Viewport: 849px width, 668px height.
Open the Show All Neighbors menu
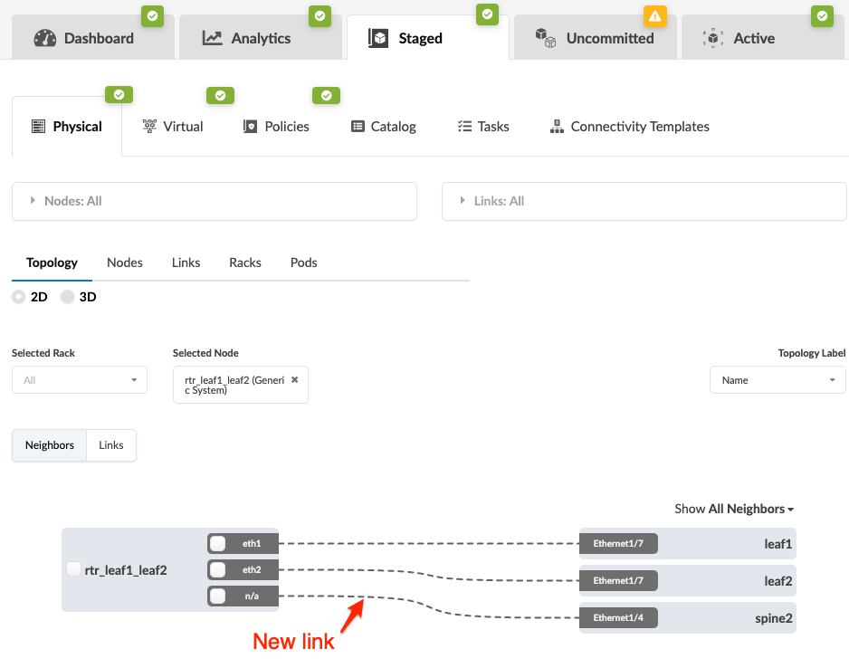pos(734,509)
